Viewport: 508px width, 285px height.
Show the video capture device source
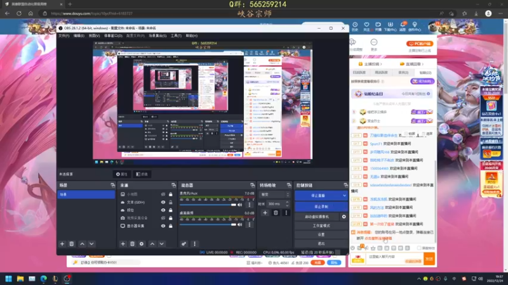pos(163,218)
